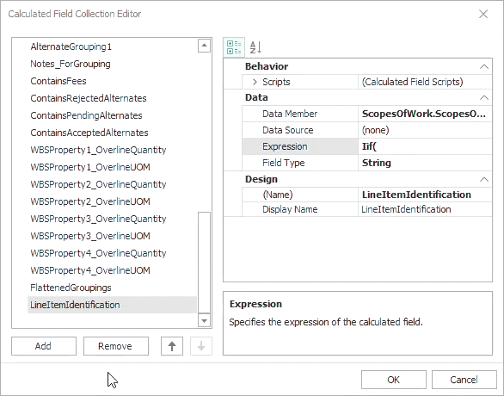The width and height of the screenshot is (504, 396).
Task: Cancel the editor dialog
Action: point(464,380)
